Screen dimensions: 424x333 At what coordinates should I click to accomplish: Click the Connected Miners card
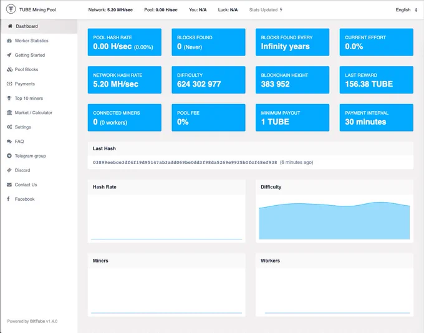point(124,118)
